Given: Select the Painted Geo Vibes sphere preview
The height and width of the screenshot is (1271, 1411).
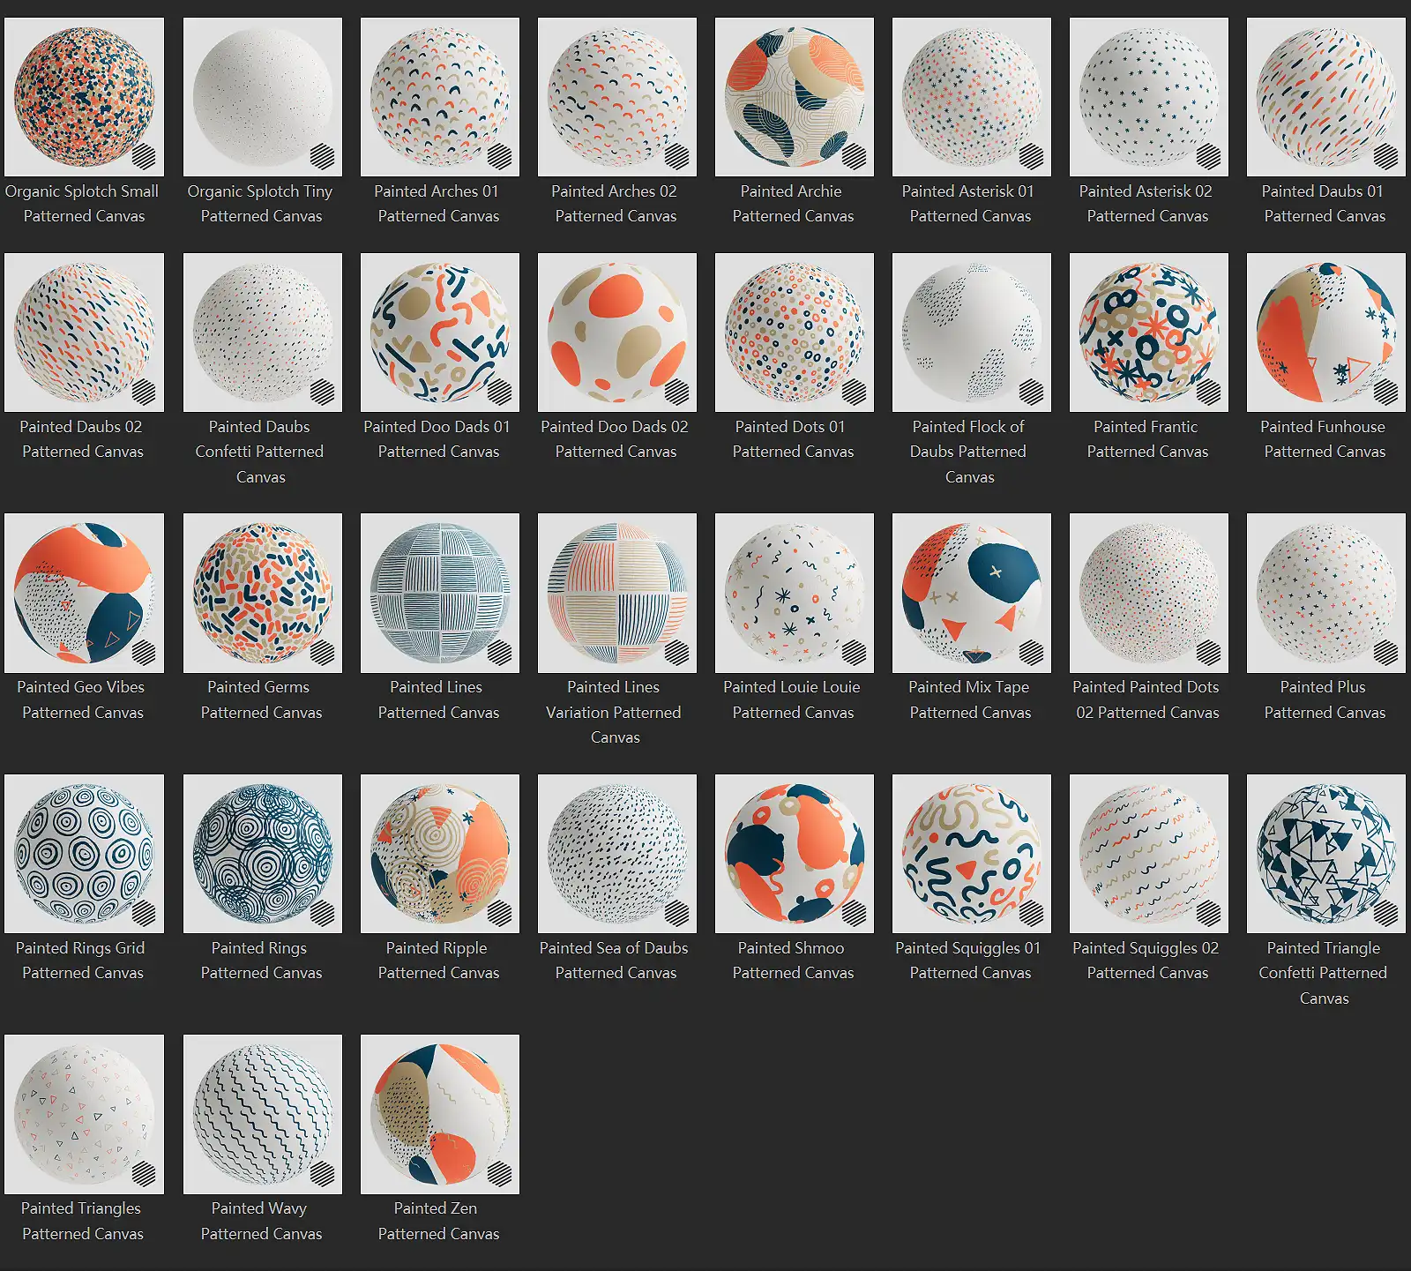Looking at the screenshot, I should [84, 593].
